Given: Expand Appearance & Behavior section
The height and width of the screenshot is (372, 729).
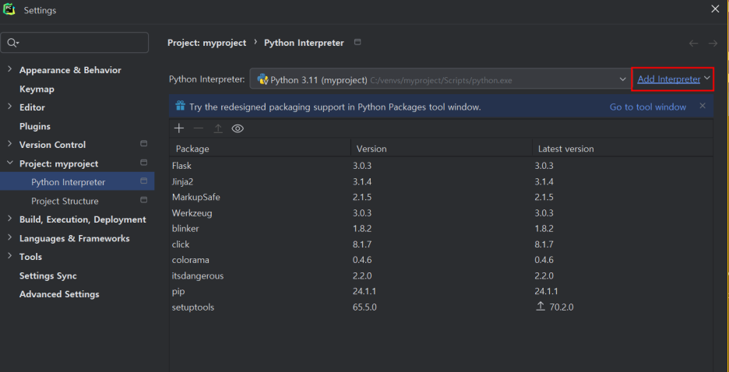Looking at the screenshot, I should click(x=10, y=69).
